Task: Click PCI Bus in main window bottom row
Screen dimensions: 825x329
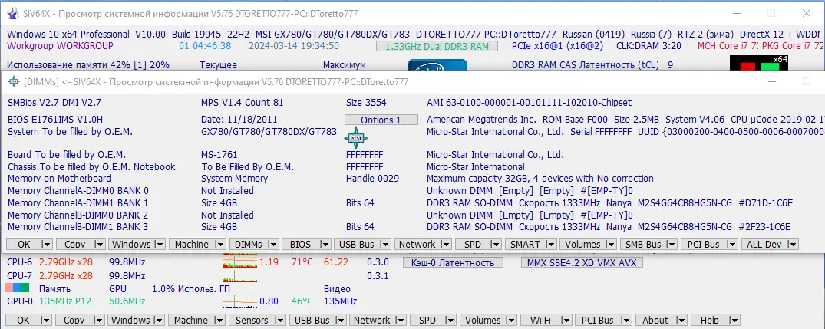Action: [x=598, y=320]
